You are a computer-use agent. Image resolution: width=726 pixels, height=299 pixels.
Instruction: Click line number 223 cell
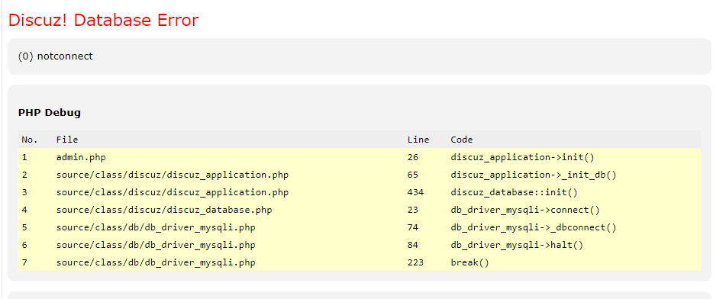(415, 263)
